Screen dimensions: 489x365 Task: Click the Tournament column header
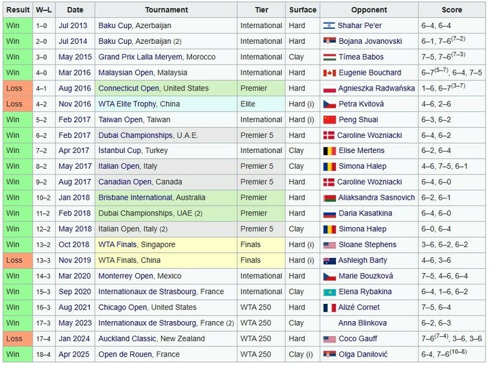point(166,10)
